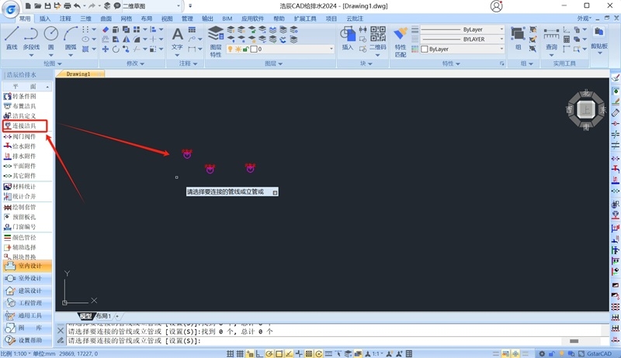Open the 室外设计 sidebar section
621x358 pixels.
click(27, 278)
